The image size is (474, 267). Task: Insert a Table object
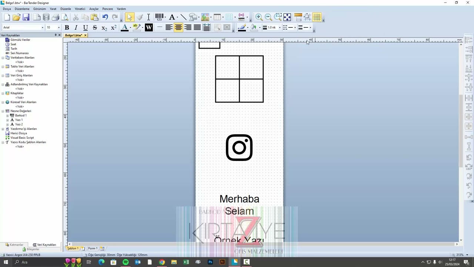[x=217, y=17]
